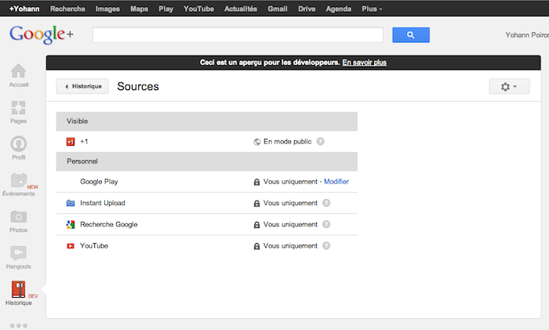Focus the Google+ search field
549x330 pixels.
[238, 35]
